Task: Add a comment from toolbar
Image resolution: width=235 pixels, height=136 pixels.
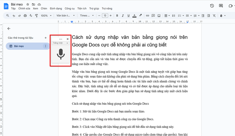Action: pyautogui.click(x=153, y=16)
